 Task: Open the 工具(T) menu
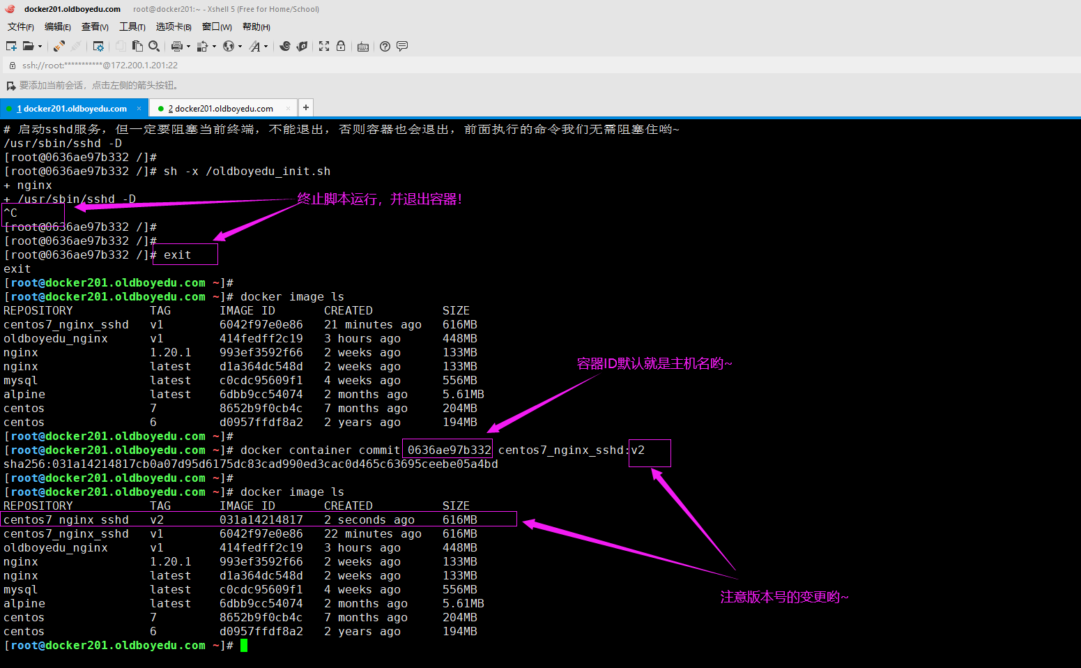[x=132, y=26]
